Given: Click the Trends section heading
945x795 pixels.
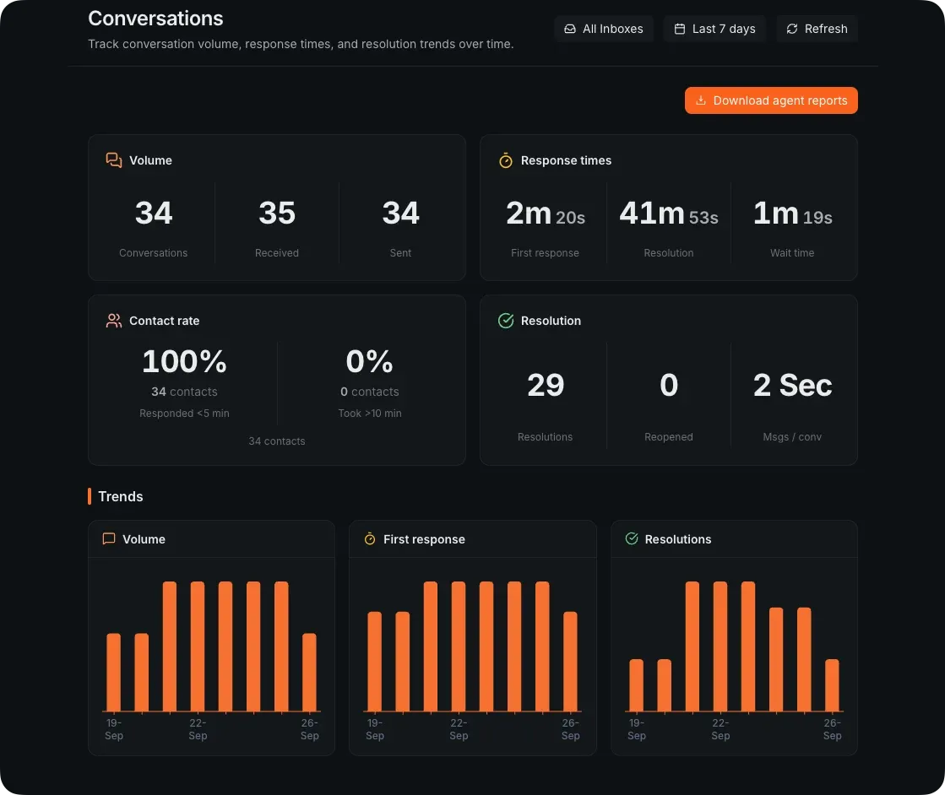Looking at the screenshot, I should coord(121,496).
